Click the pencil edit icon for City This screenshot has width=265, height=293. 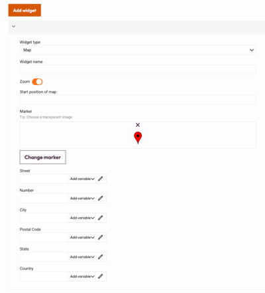pyautogui.click(x=101, y=218)
